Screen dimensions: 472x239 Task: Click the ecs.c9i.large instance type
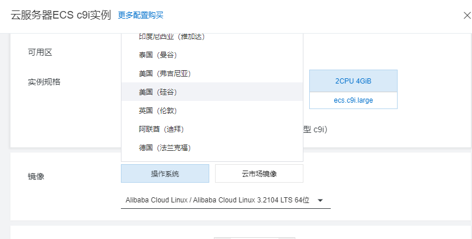click(x=353, y=100)
